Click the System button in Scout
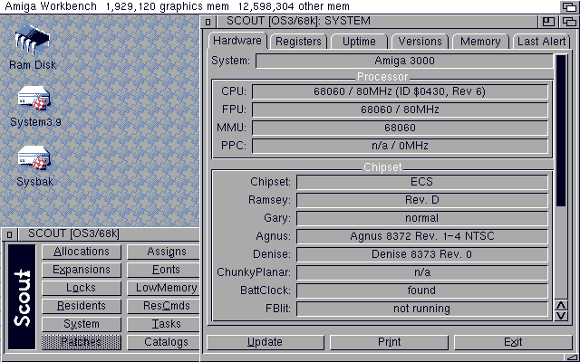 coord(82,324)
